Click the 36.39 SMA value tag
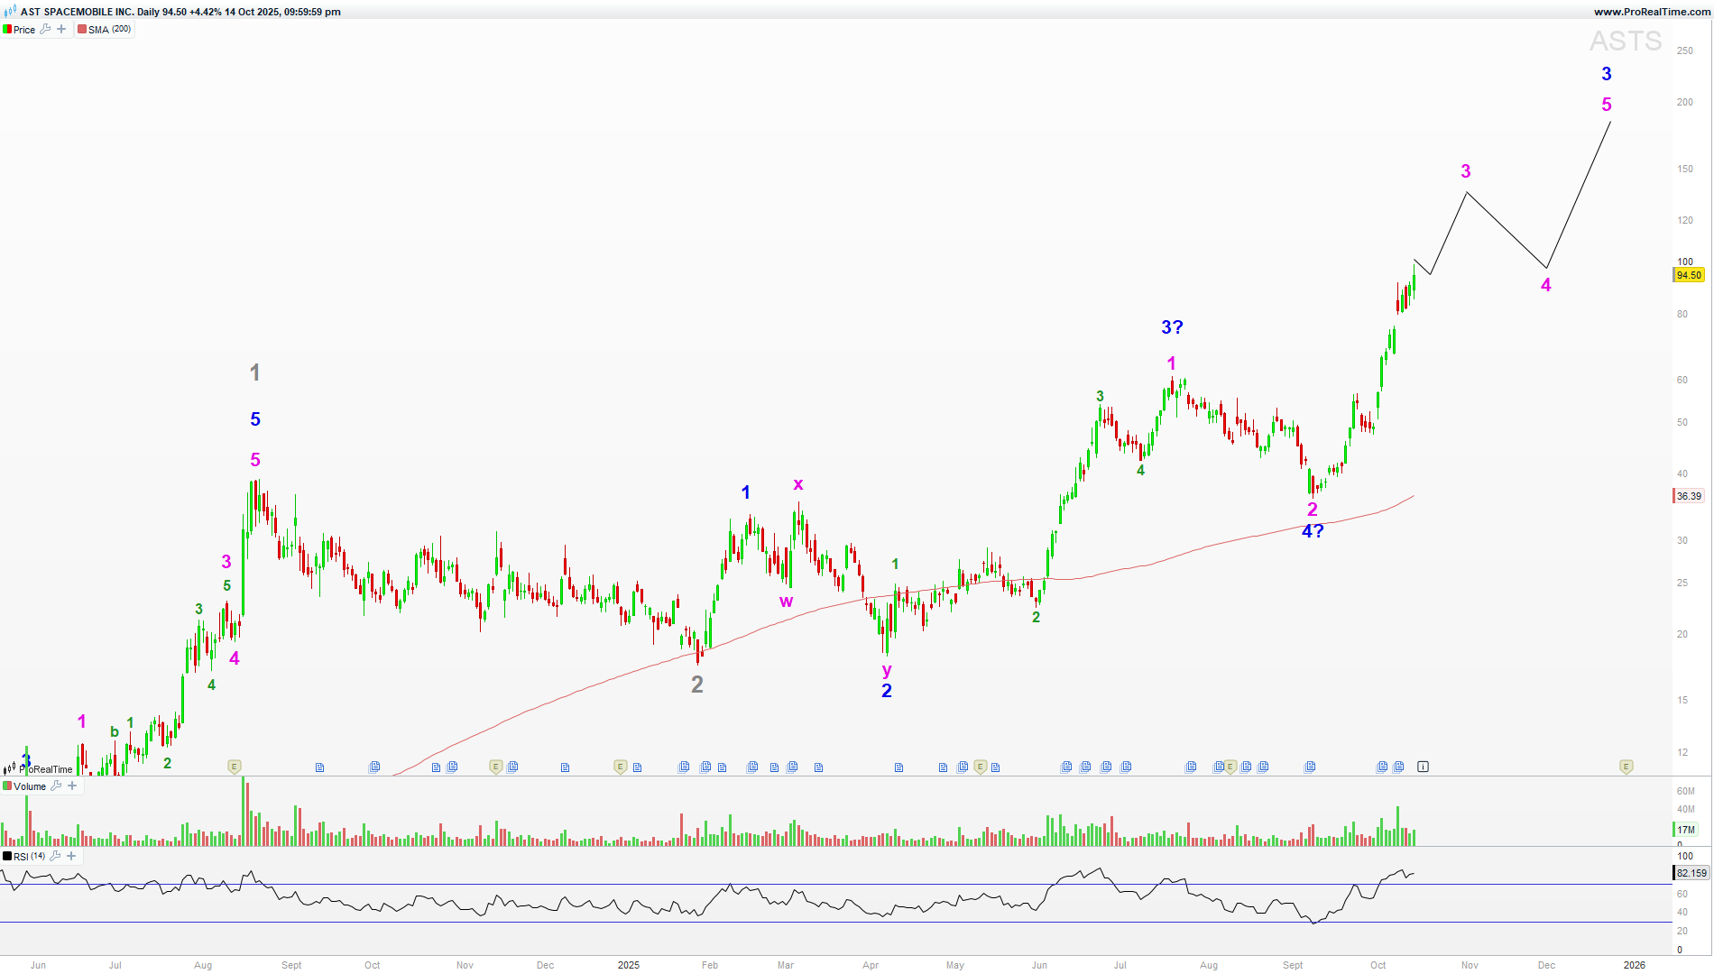This screenshot has height=974, width=1714. (x=1689, y=496)
